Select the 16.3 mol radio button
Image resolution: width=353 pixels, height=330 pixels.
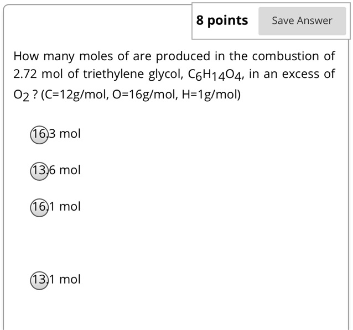coord(39,134)
